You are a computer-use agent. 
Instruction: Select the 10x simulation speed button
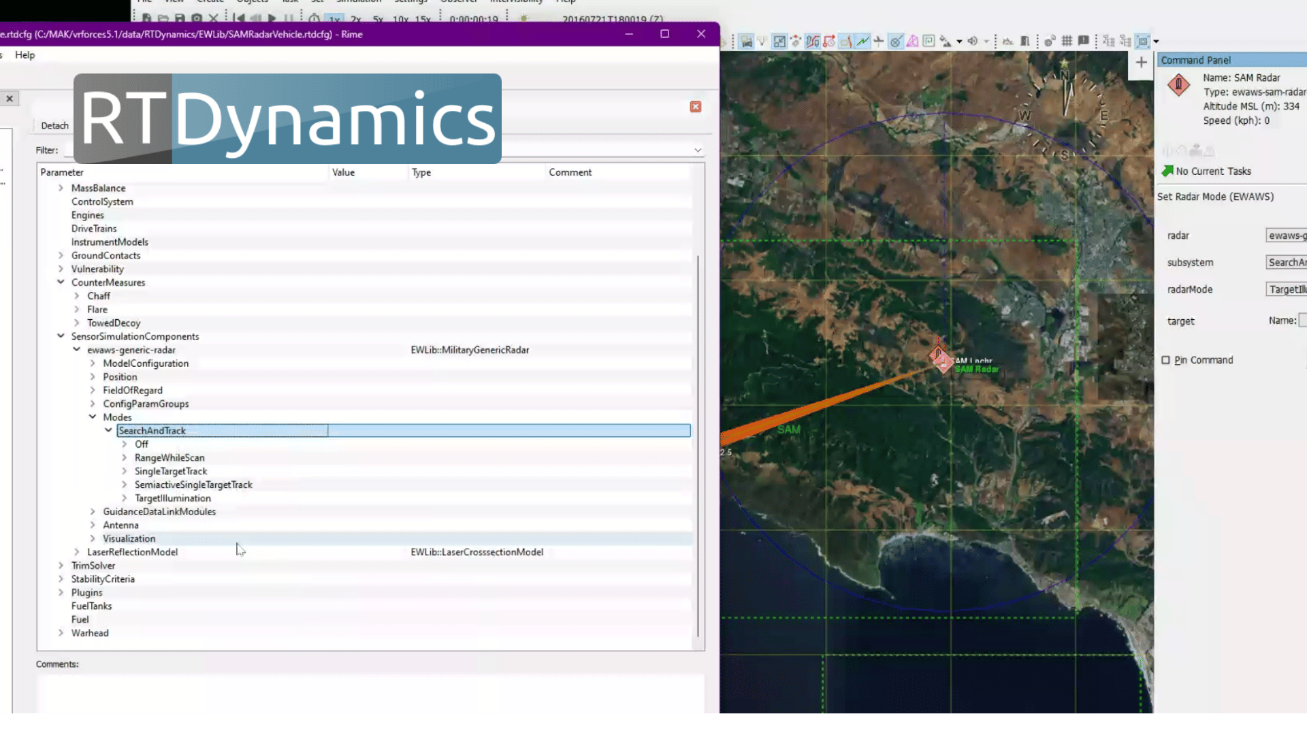[x=400, y=19]
